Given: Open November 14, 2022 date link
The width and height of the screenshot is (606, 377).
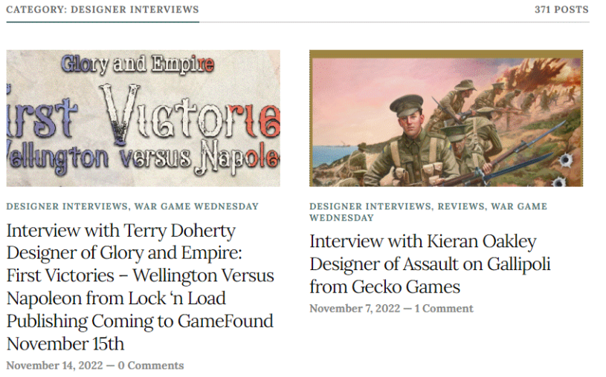Looking at the screenshot, I should tap(54, 365).
